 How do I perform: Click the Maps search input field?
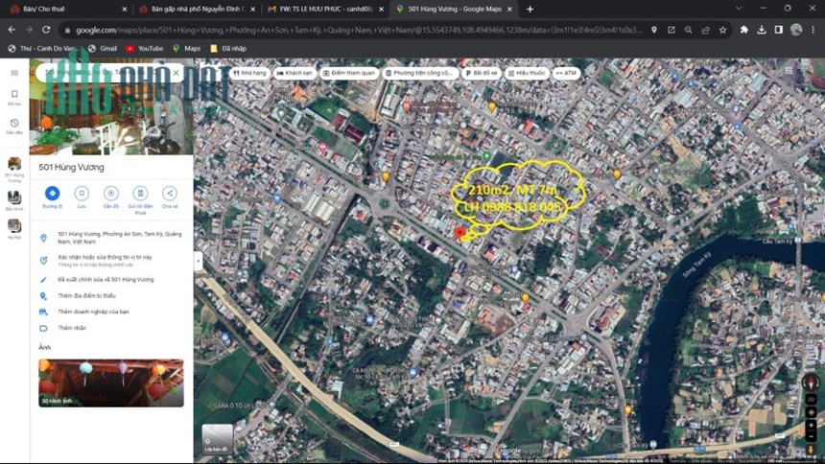(103, 73)
